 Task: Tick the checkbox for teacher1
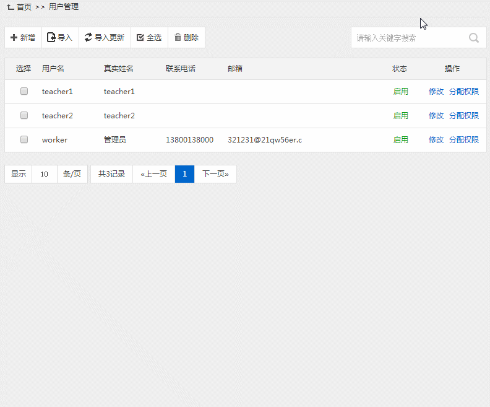click(24, 91)
